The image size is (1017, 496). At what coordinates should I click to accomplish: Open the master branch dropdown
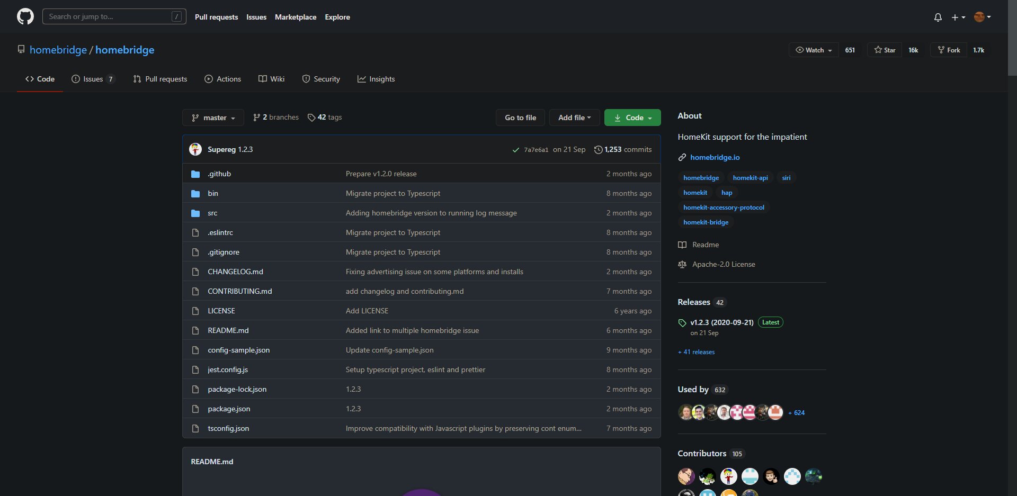213,118
